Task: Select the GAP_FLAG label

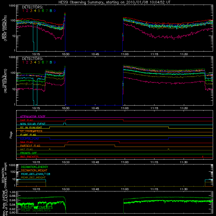Action: point(26,120)
